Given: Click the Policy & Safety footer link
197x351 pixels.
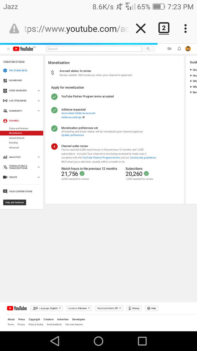Looking at the screenshot, I should (x=36, y=324).
